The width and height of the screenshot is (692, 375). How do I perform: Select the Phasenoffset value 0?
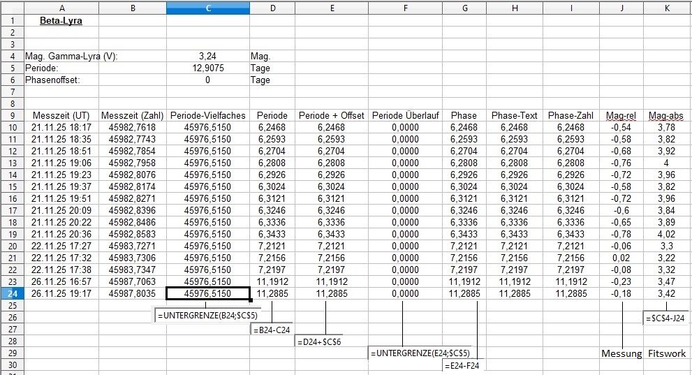[x=207, y=80]
